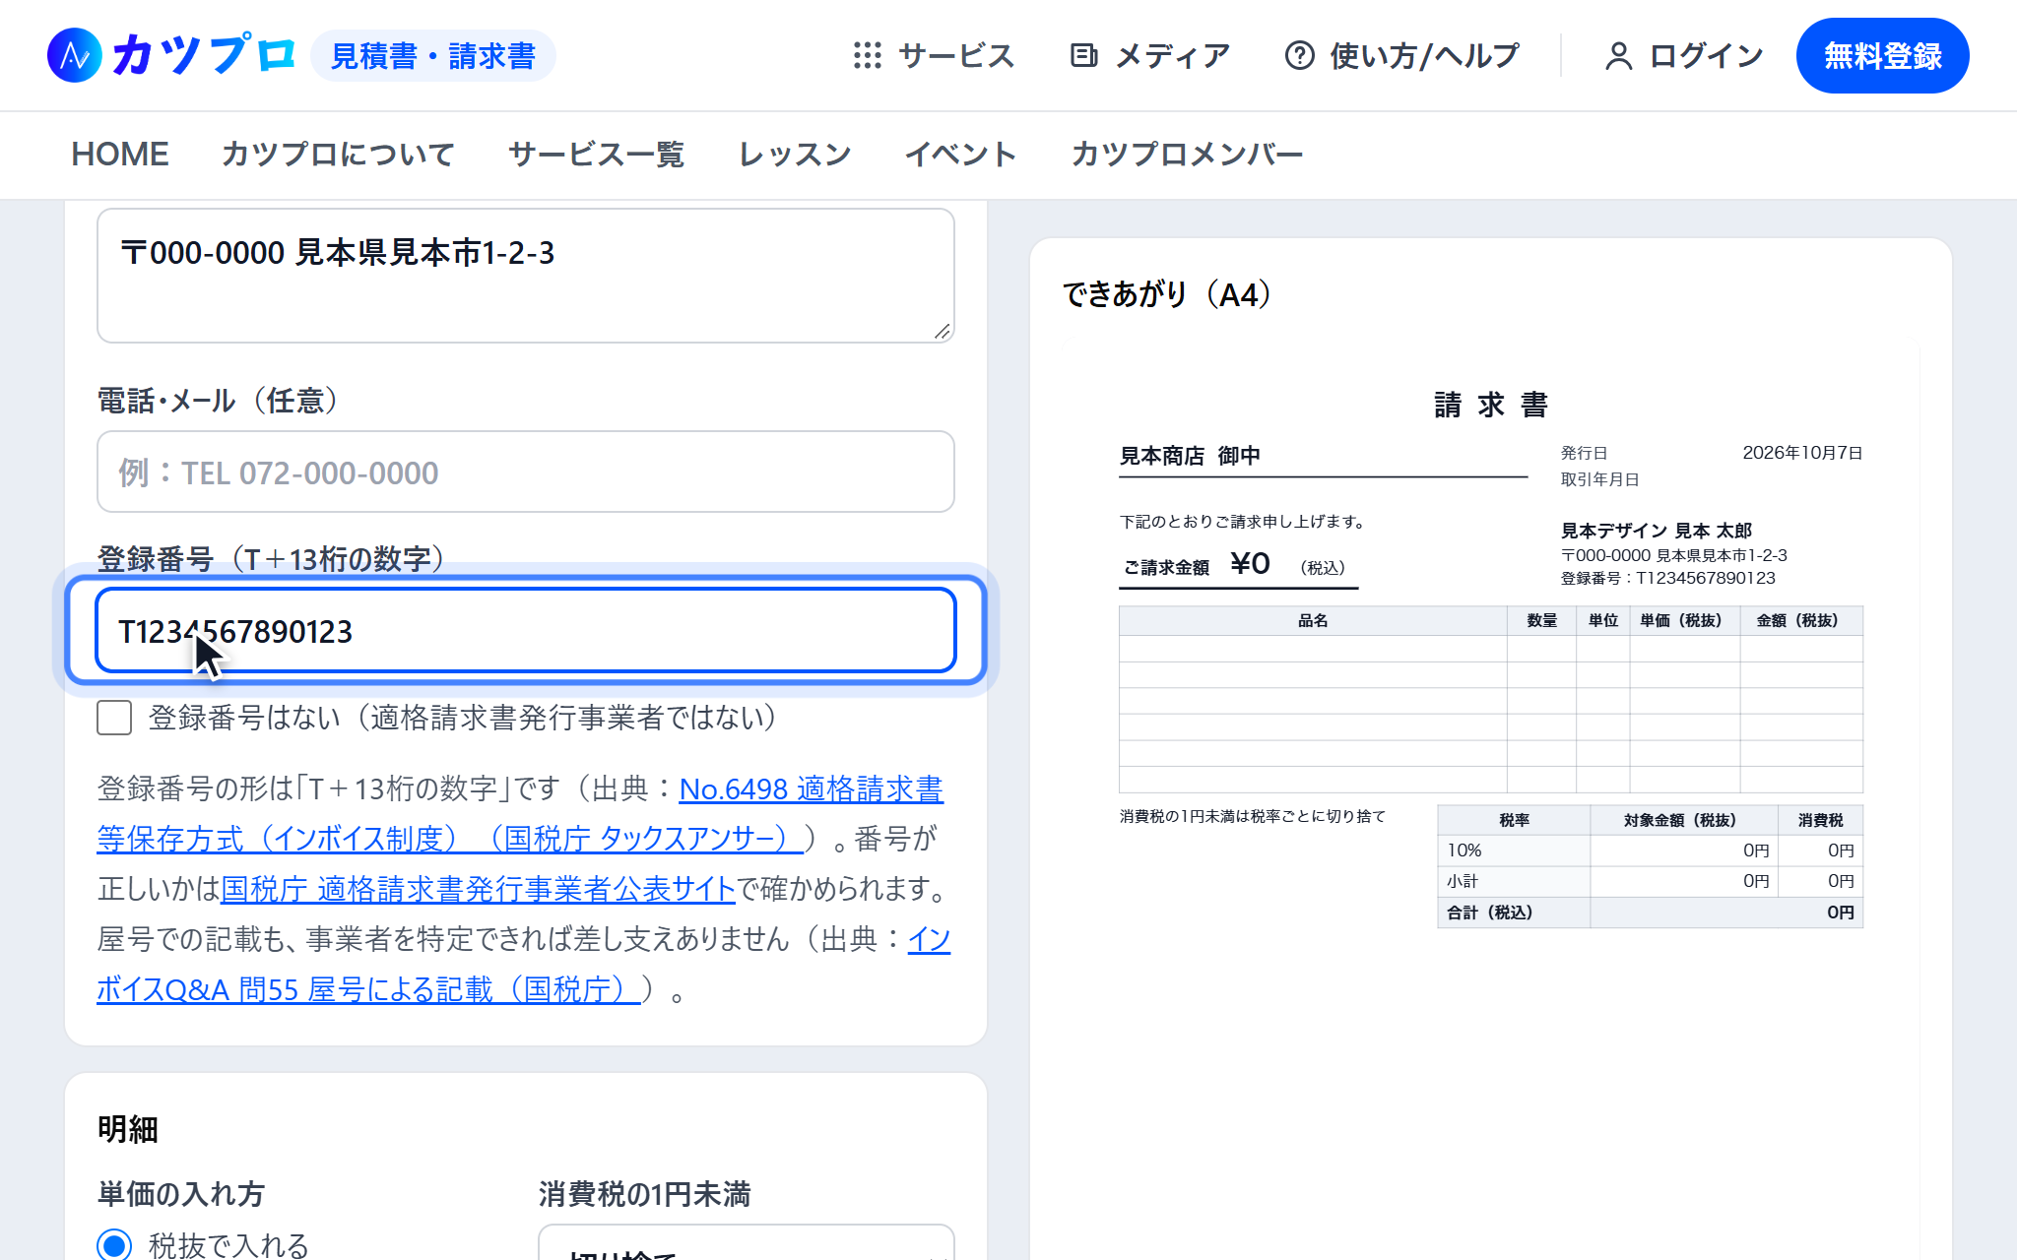
Task: Open No.6498 適格請求書等保存方式 link
Action: tap(520, 813)
